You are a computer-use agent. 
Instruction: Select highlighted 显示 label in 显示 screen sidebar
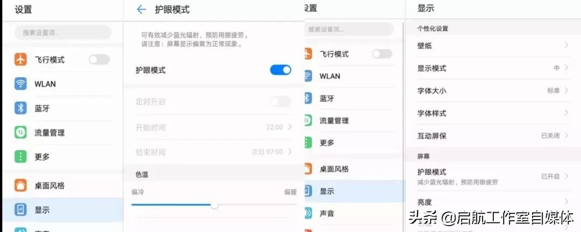point(327,191)
